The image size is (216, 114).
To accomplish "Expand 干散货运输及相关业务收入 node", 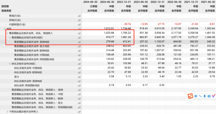I will [x=8, y=112].
